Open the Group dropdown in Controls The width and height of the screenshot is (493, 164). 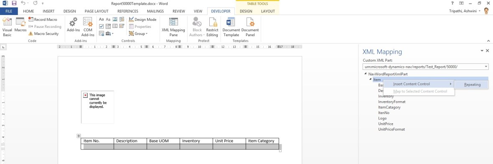coord(138,33)
